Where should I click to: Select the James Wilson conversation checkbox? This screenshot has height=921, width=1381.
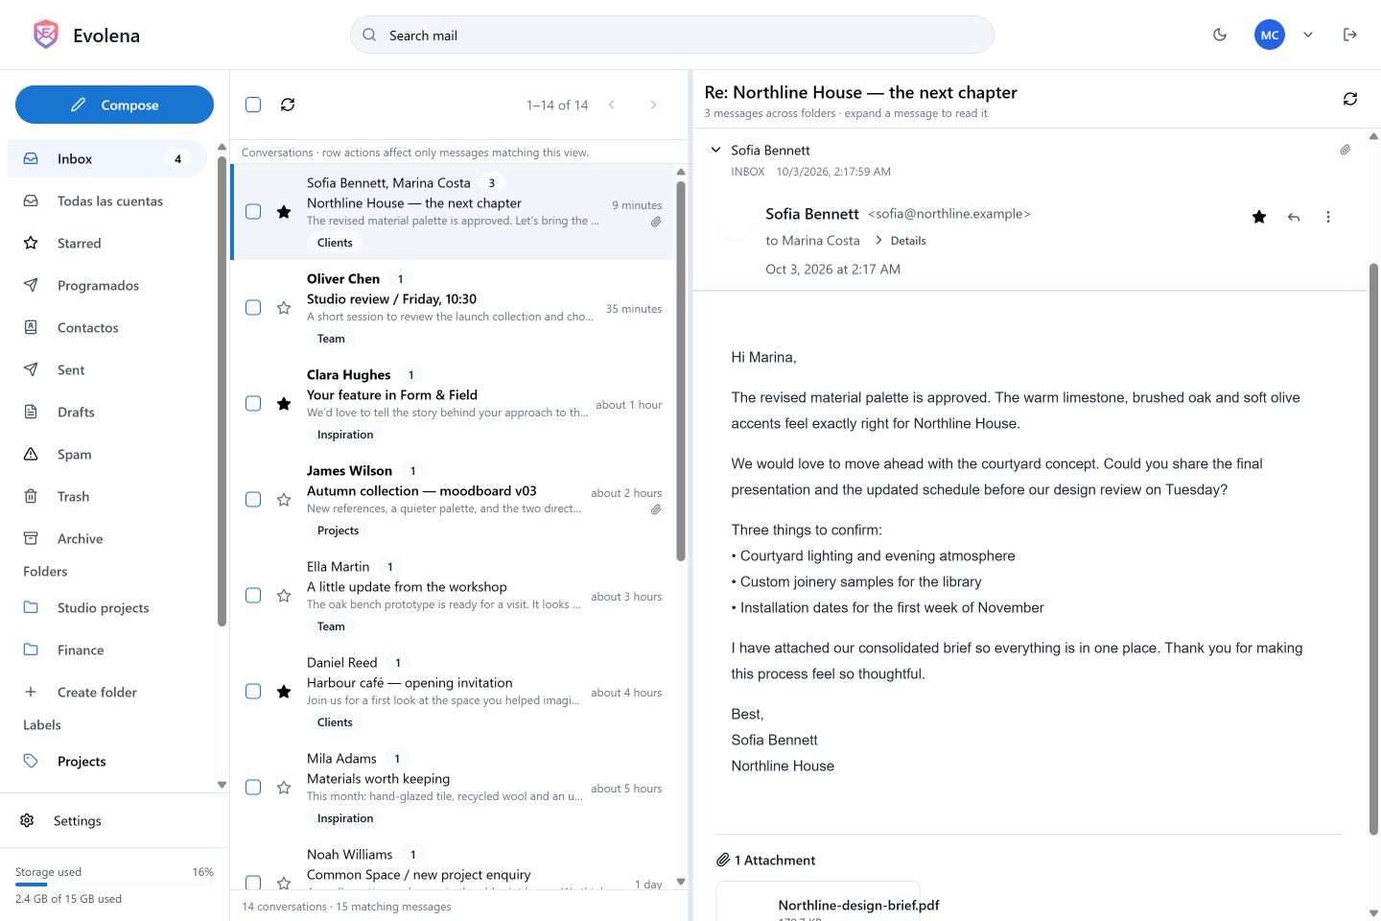click(253, 500)
